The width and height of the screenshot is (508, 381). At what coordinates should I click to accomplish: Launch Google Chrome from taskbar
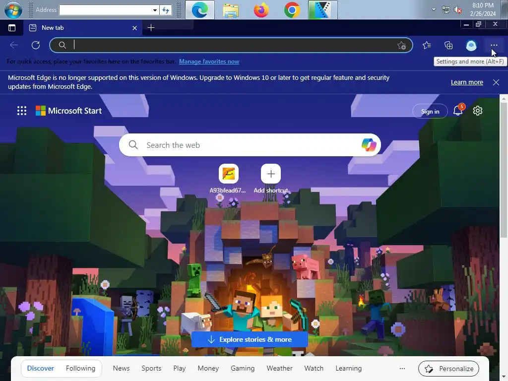coord(292,10)
